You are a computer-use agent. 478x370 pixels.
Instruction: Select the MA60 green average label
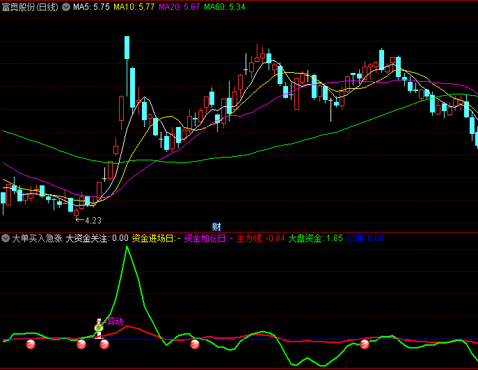point(225,6)
